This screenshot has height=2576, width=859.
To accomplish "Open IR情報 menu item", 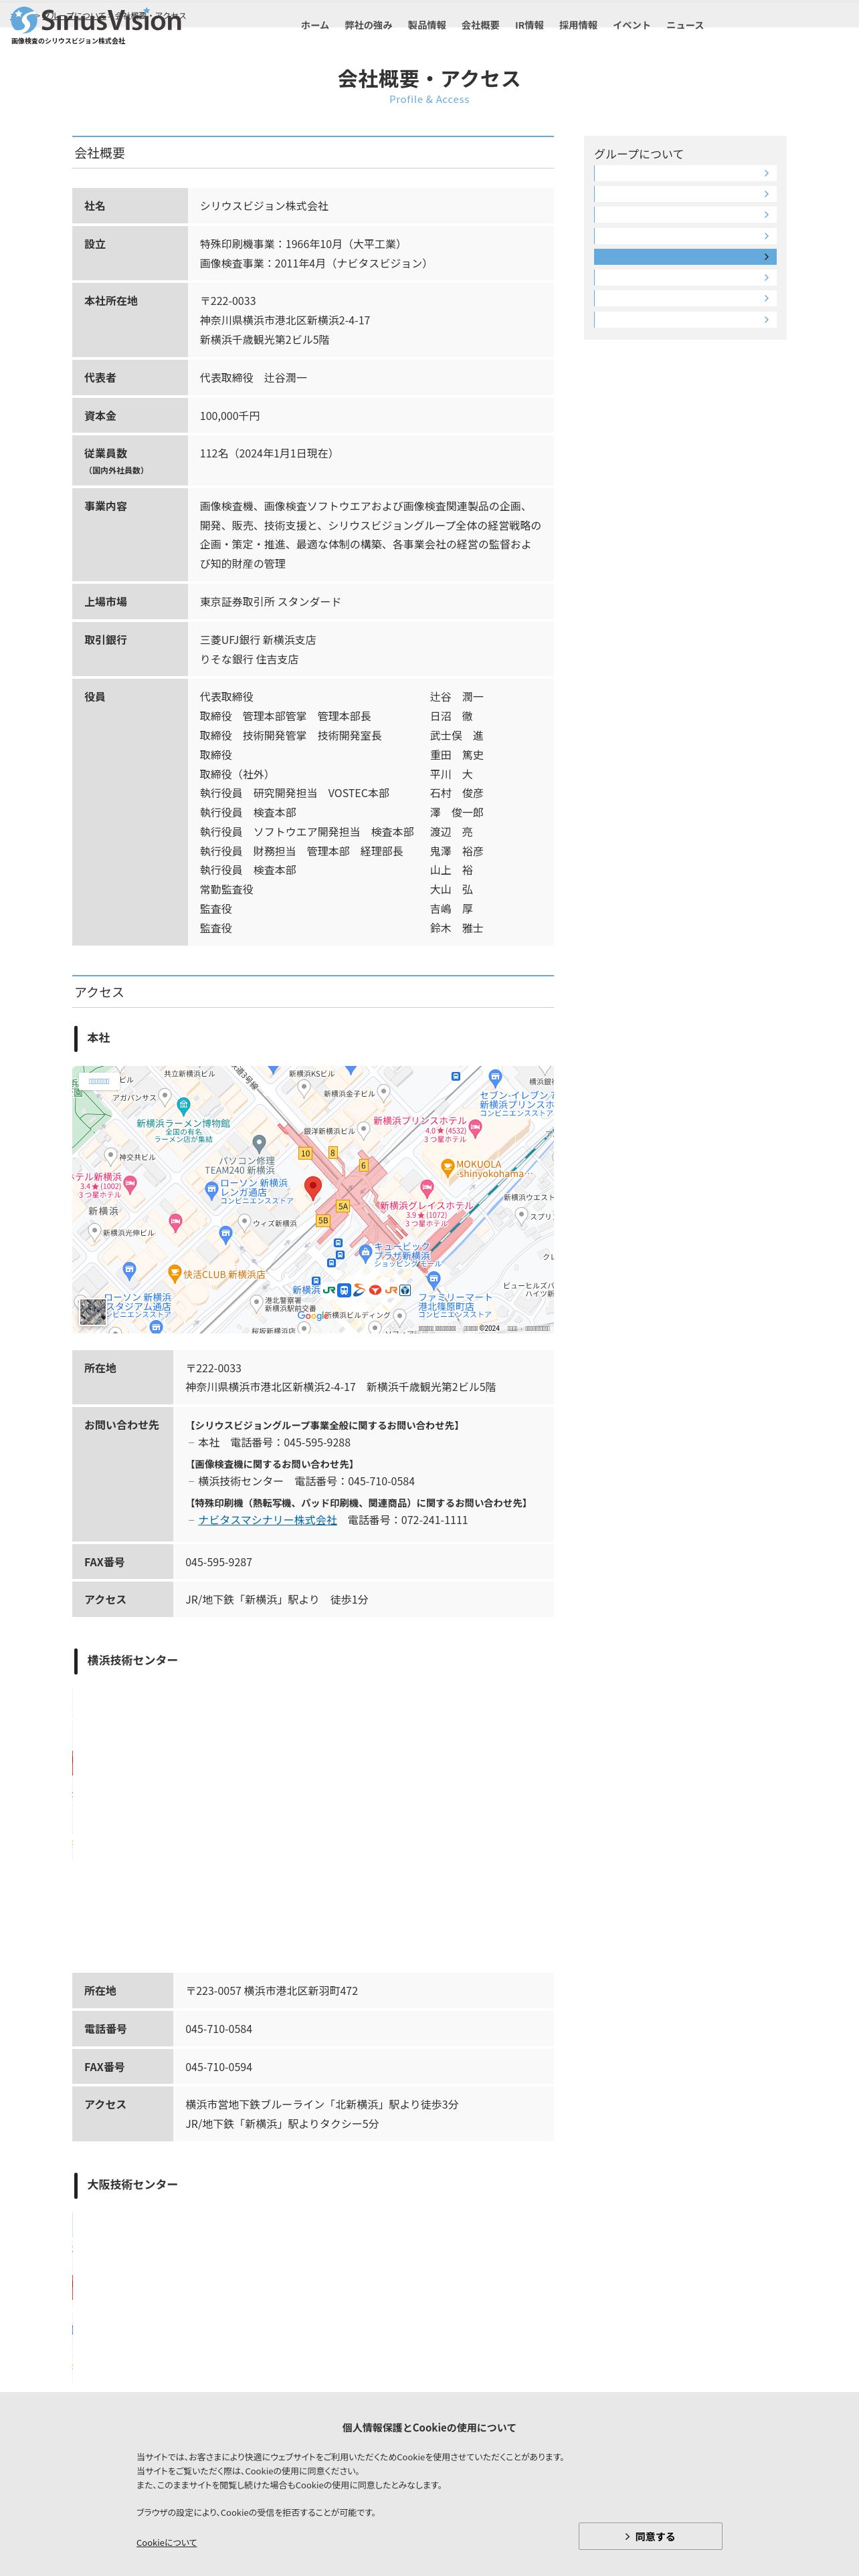I will pyautogui.click(x=529, y=25).
